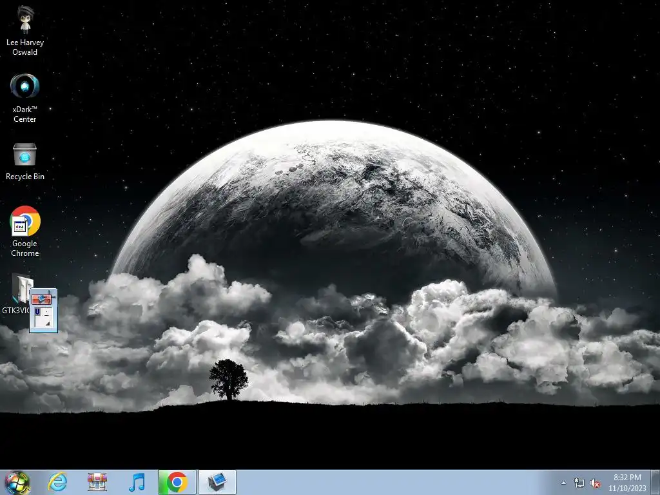Click the 'Recycle Bin' label text

(x=25, y=177)
